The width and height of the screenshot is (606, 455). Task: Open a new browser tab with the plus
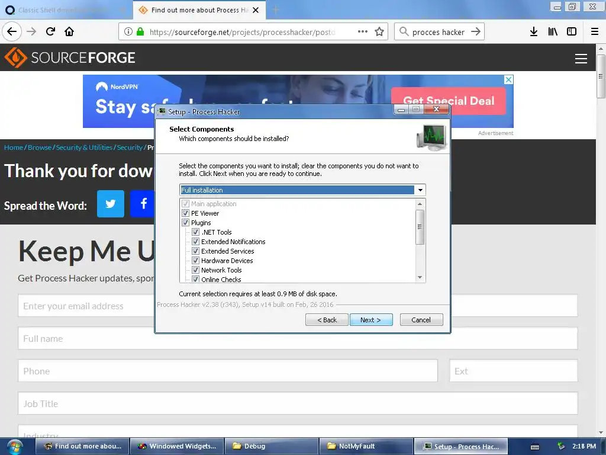point(276,9)
